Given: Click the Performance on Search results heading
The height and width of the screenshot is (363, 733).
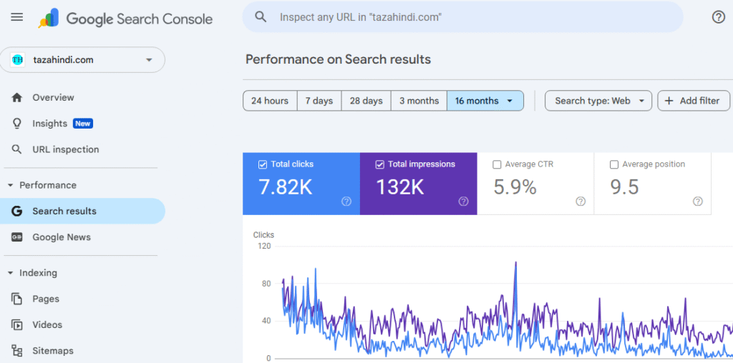Looking at the screenshot, I should click(x=338, y=60).
